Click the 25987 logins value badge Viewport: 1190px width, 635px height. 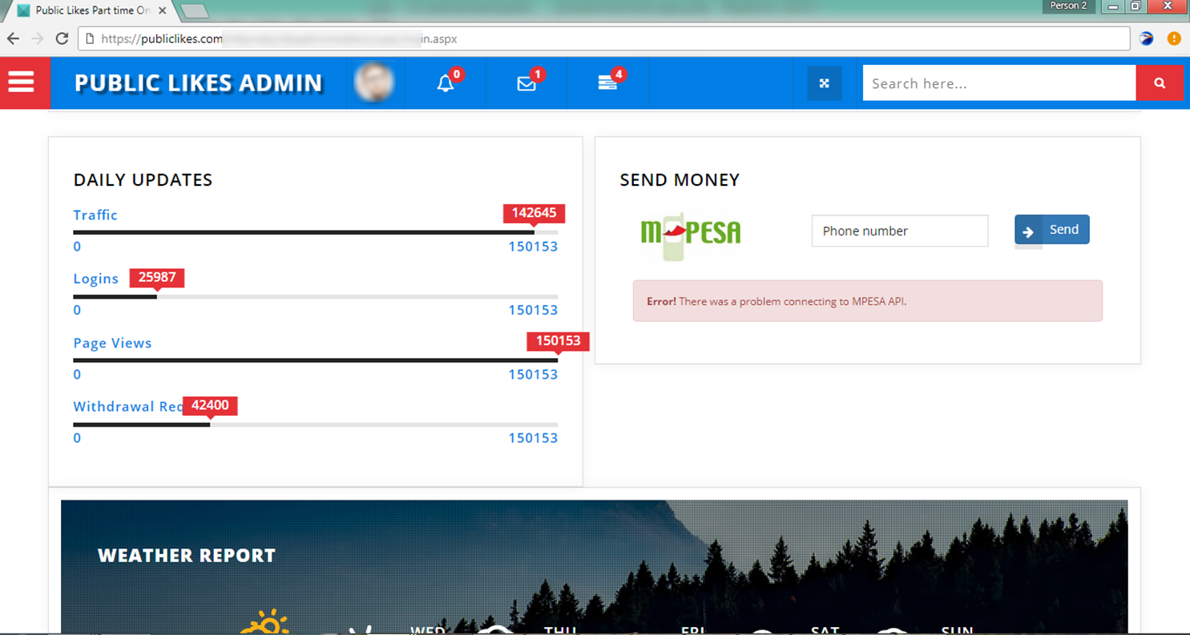tap(157, 277)
